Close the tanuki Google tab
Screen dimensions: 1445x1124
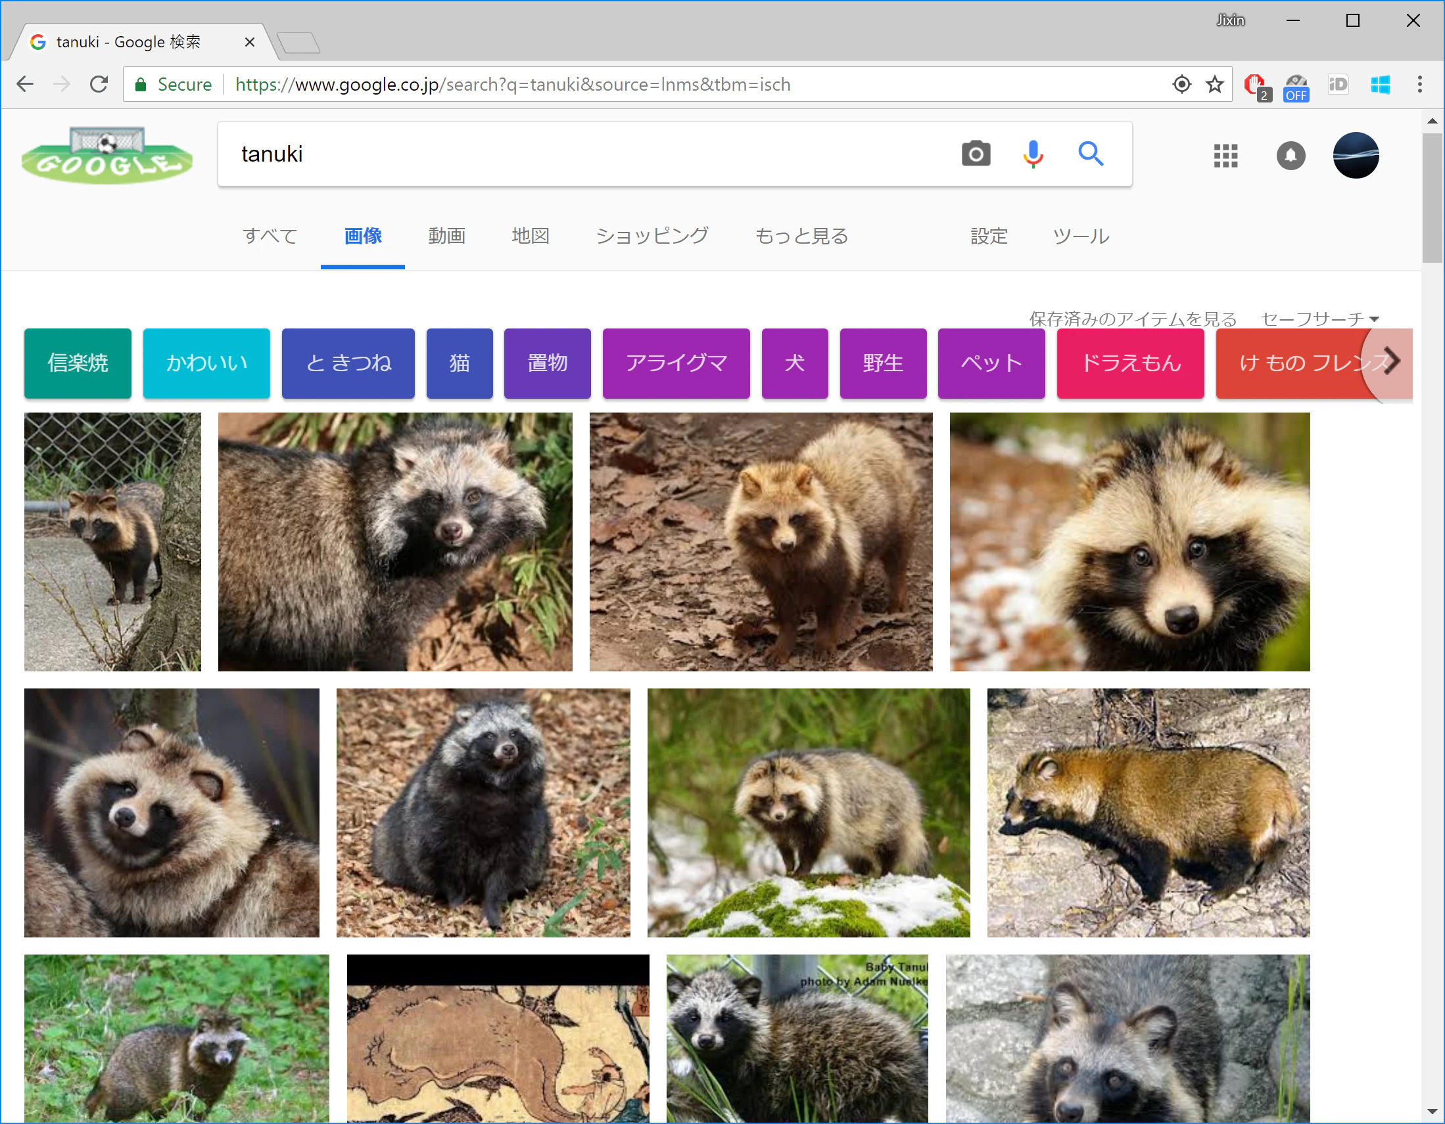click(x=249, y=42)
